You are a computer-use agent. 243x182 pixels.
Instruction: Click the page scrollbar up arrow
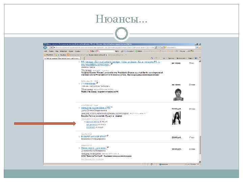point(200,61)
